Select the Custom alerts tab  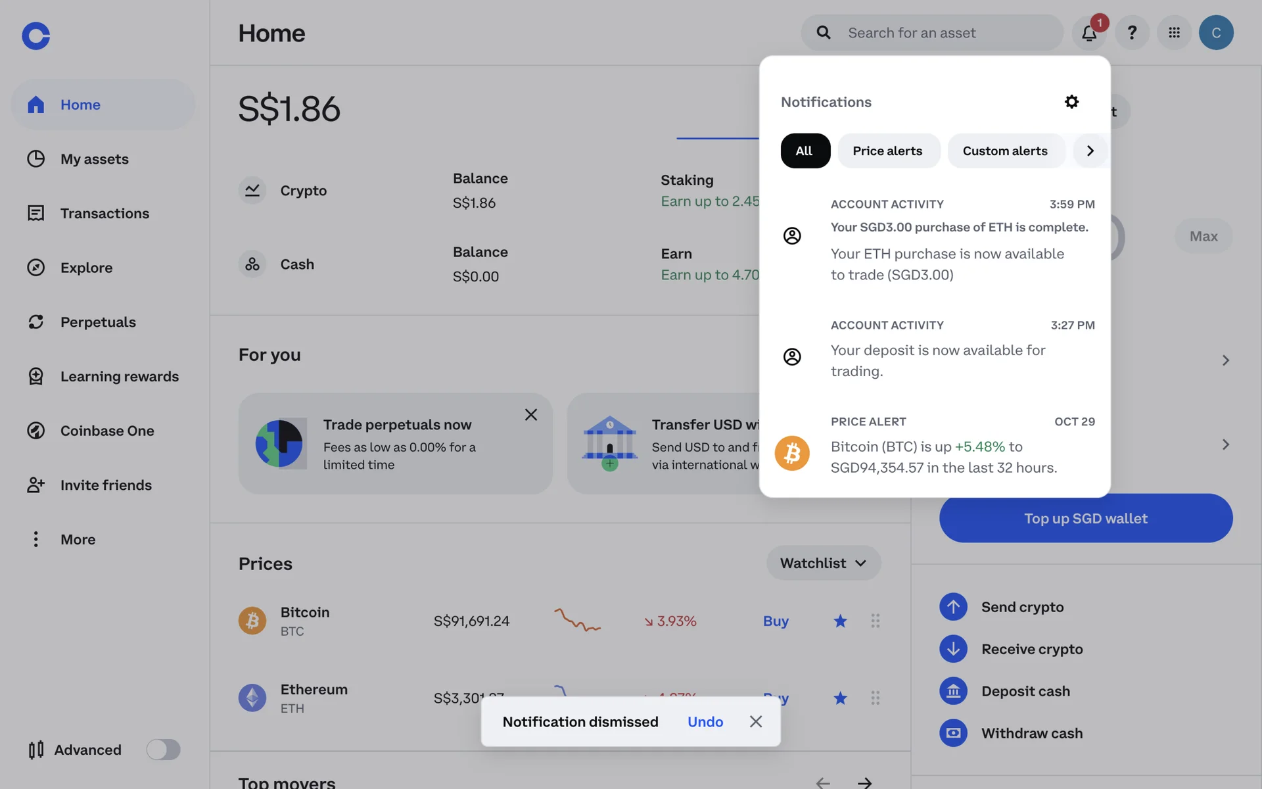click(x=1004, y=151)
